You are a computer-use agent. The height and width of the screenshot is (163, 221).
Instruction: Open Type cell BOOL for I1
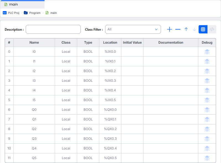pyautogui.click(x=88, y=61)
